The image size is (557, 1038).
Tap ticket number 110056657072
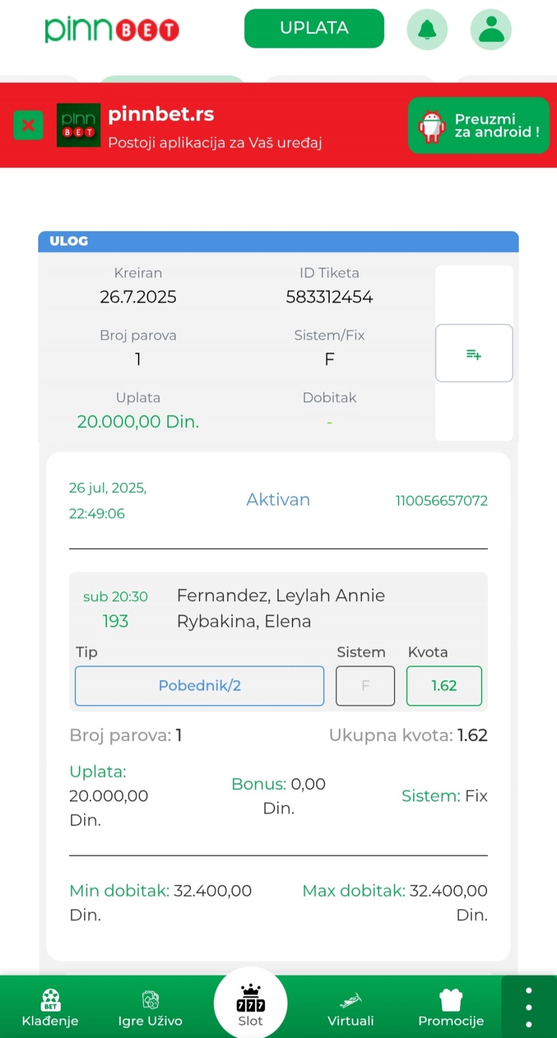(x=441, y=501)
